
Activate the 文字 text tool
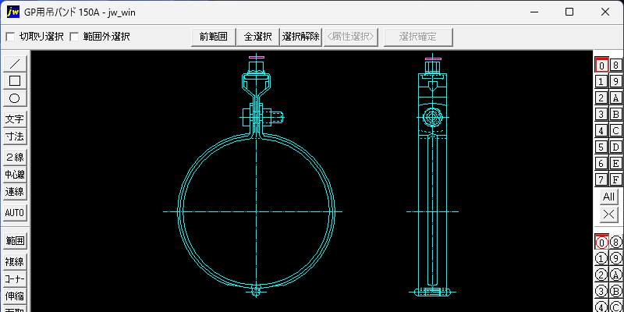point(15,119)
